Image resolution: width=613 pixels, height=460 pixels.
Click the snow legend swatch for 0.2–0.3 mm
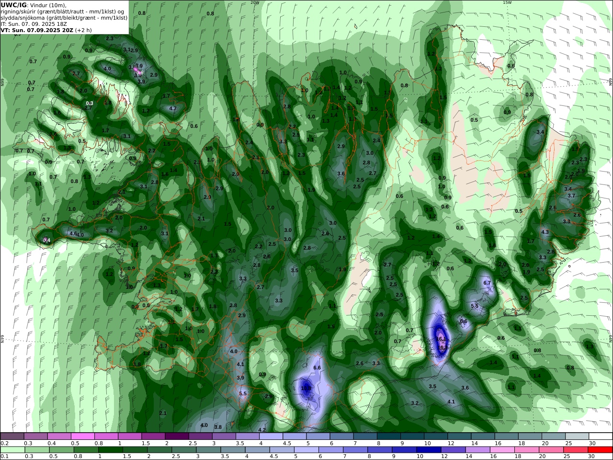12,436
